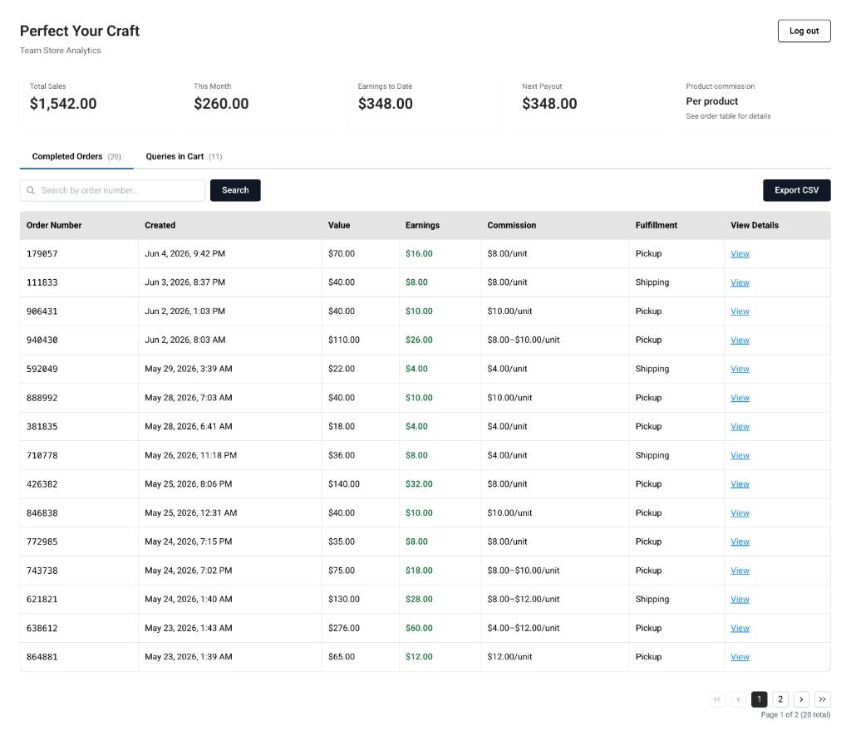Viewport: 851px width, 740px height.
Task: Select order number 638612 cell
Action: 79,628
